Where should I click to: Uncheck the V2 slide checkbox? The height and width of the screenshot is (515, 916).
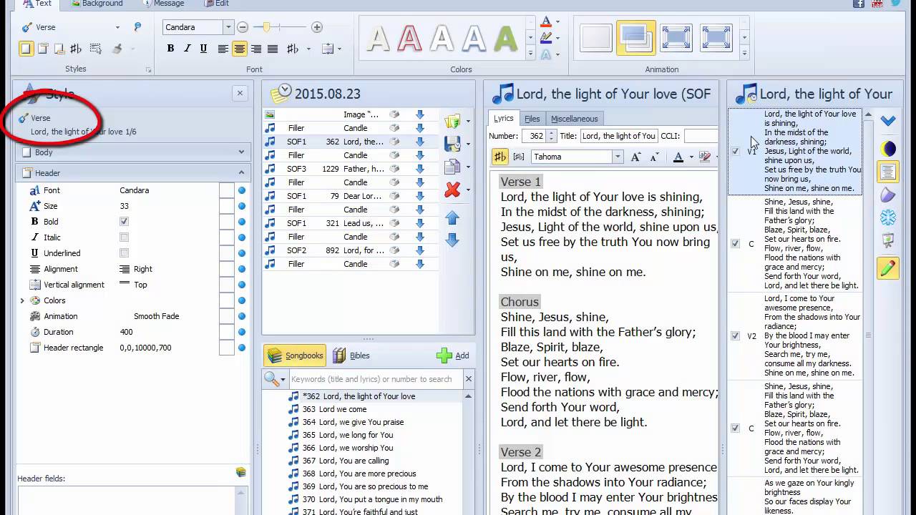(x=736, y=336)
